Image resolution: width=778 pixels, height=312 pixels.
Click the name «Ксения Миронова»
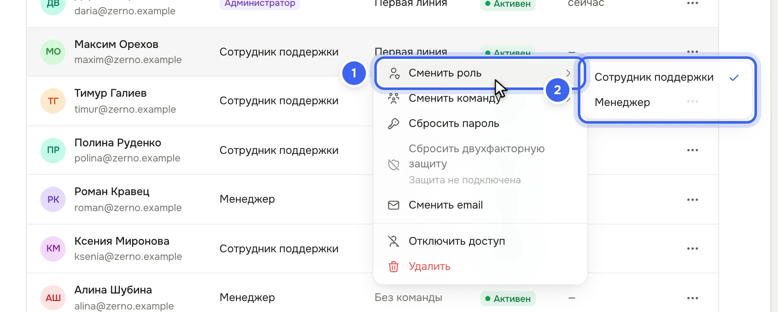point(122,241)
